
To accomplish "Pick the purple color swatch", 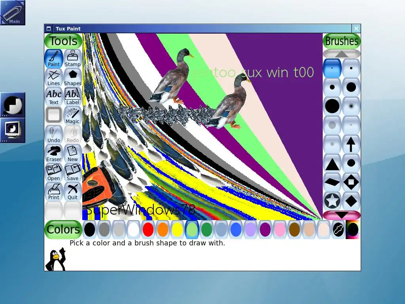I will 265,229.
